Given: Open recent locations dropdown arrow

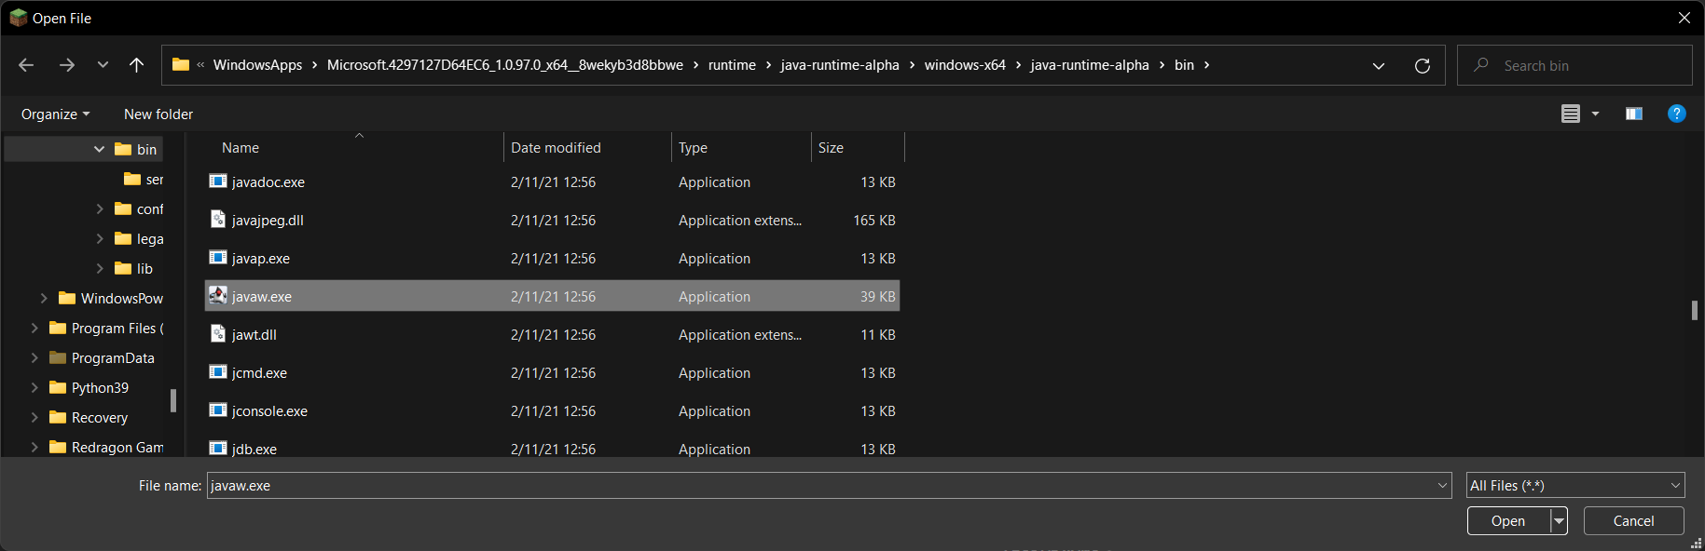Looking at the screenshot, I should 103,65.
